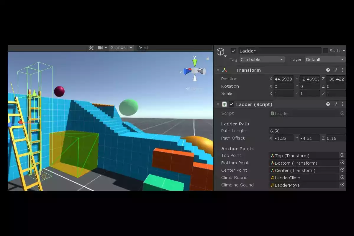Open object picker for Top Point
This screenshot has width=354, height=236.
pos(342,155)
